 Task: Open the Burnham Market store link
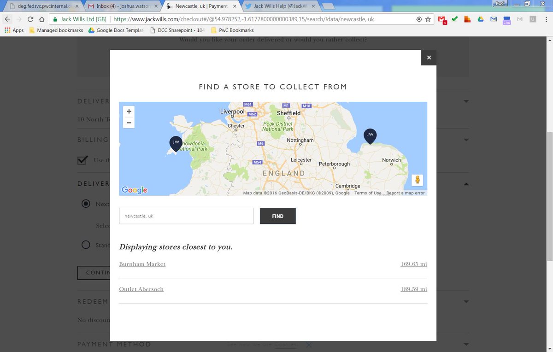142,264
